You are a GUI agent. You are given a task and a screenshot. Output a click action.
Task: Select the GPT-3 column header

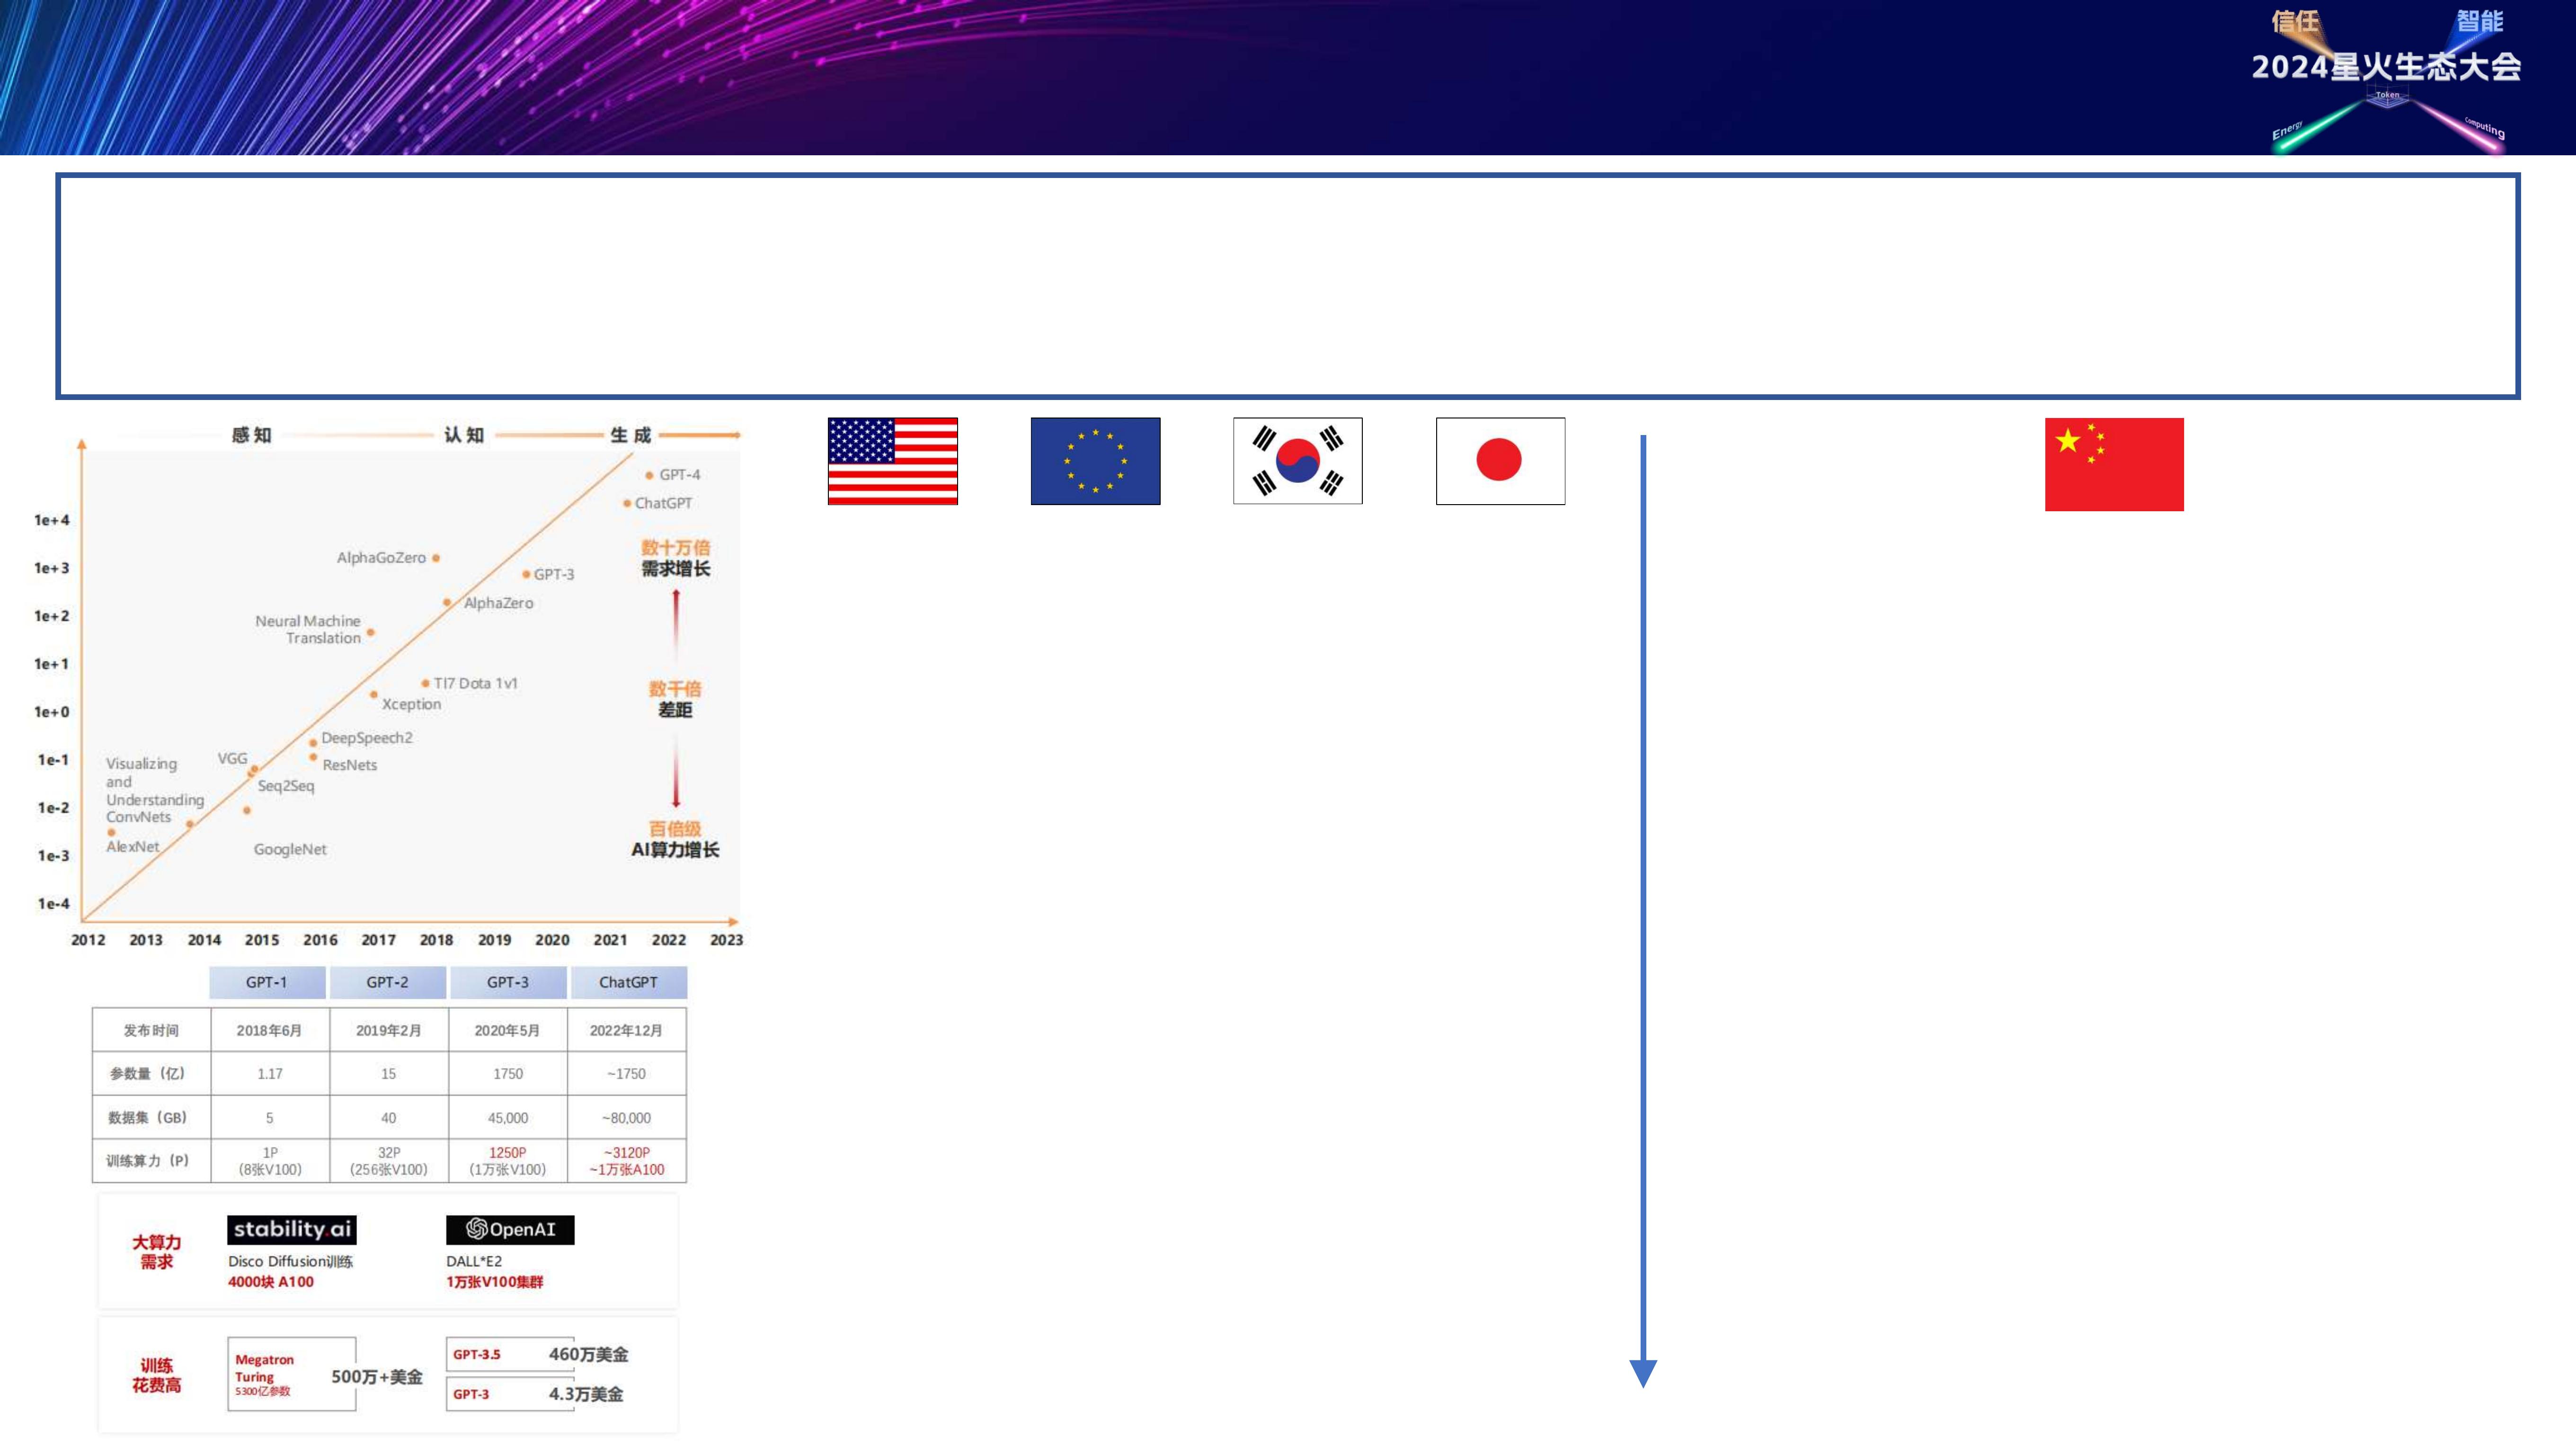(508, 982)
